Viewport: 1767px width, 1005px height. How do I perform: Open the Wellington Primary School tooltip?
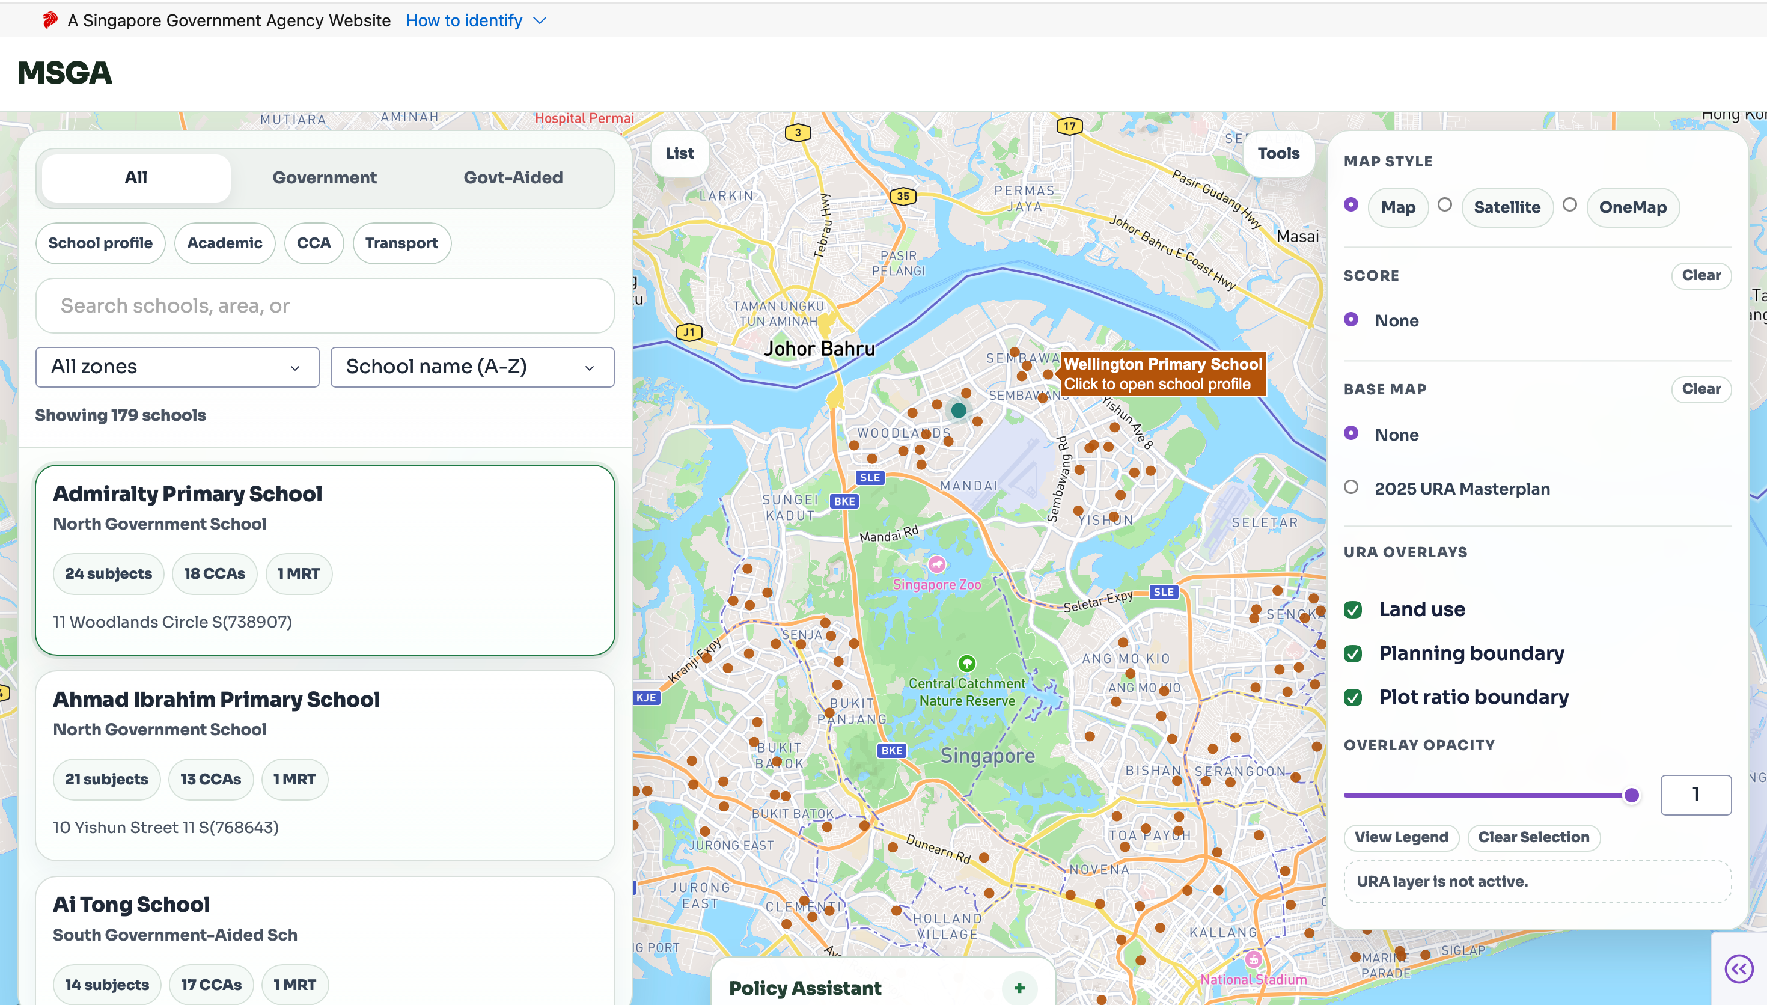pos(1164,374)
